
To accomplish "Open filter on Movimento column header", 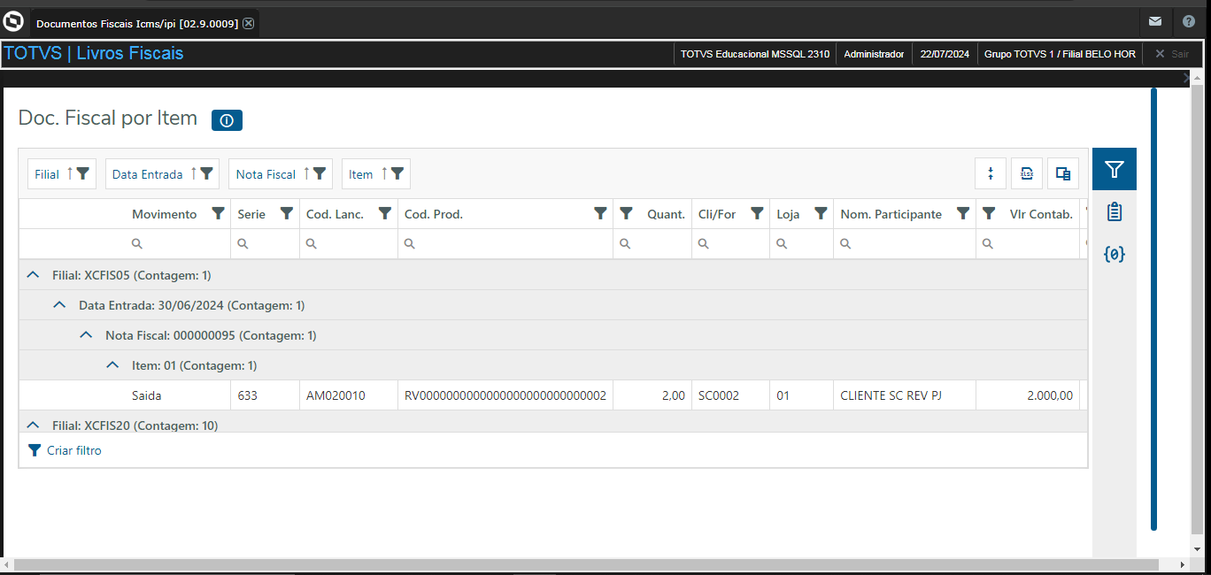I will tap(218, 213).
